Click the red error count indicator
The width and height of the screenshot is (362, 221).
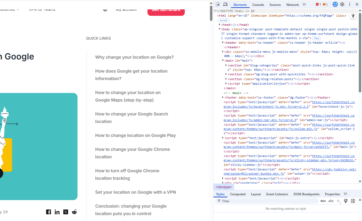318,5
